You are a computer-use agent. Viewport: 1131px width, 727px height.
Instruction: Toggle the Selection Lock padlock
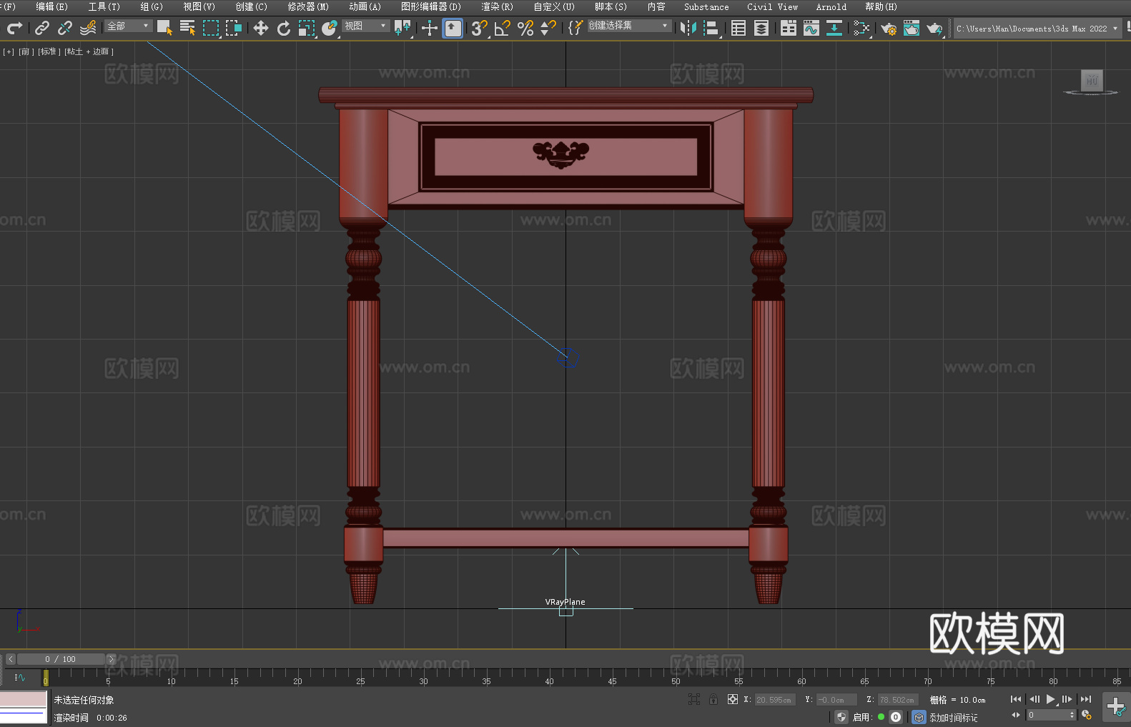(x=713, y=700)
